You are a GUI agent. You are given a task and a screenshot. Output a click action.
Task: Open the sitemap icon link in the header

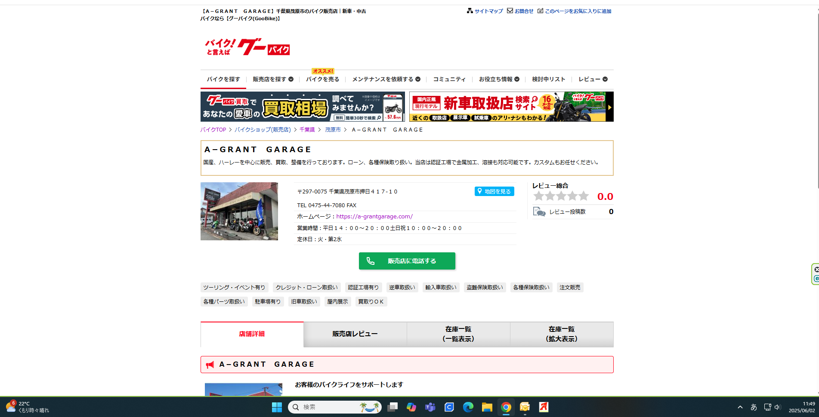coord(470,11)
